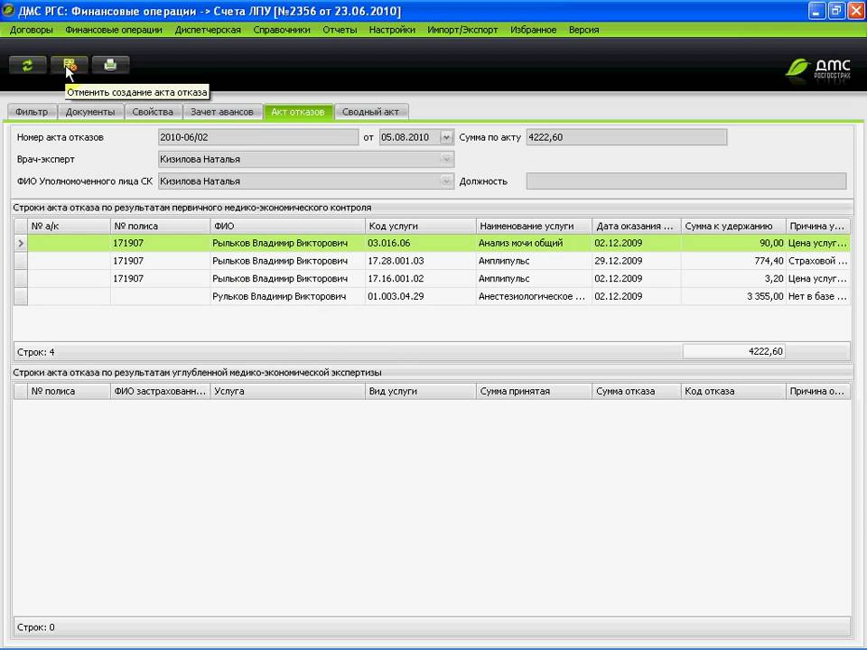Viewport: 867px width, 650px height.
Task: Click the 90,00 amount cell
Action: [x=733, y=243]
